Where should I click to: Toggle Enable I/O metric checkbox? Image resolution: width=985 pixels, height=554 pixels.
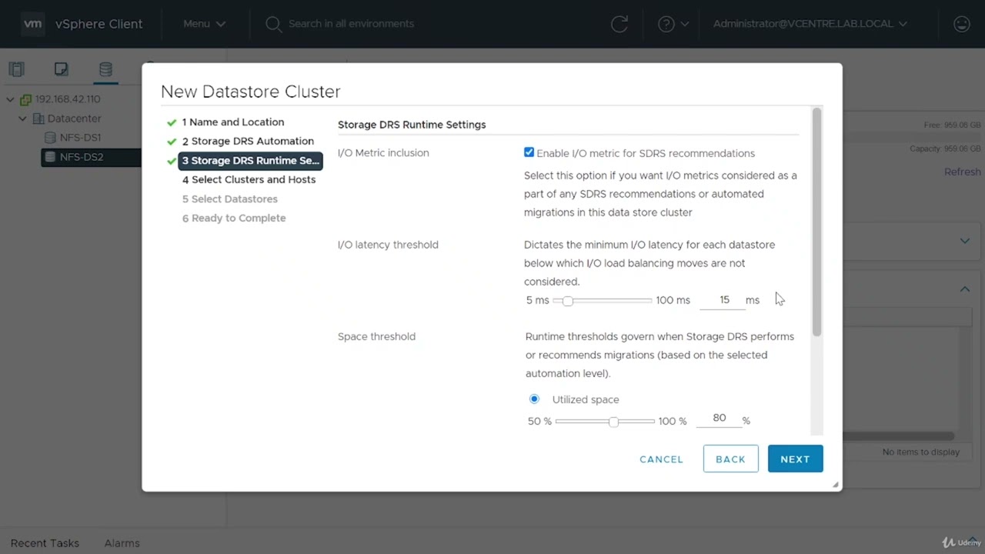529,152
